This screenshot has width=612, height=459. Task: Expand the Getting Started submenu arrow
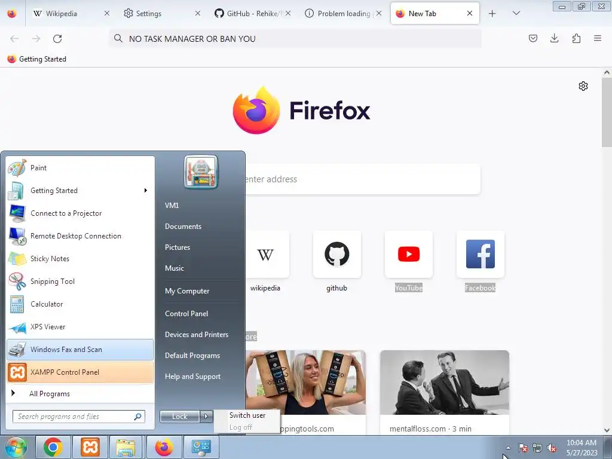[146, 191]
